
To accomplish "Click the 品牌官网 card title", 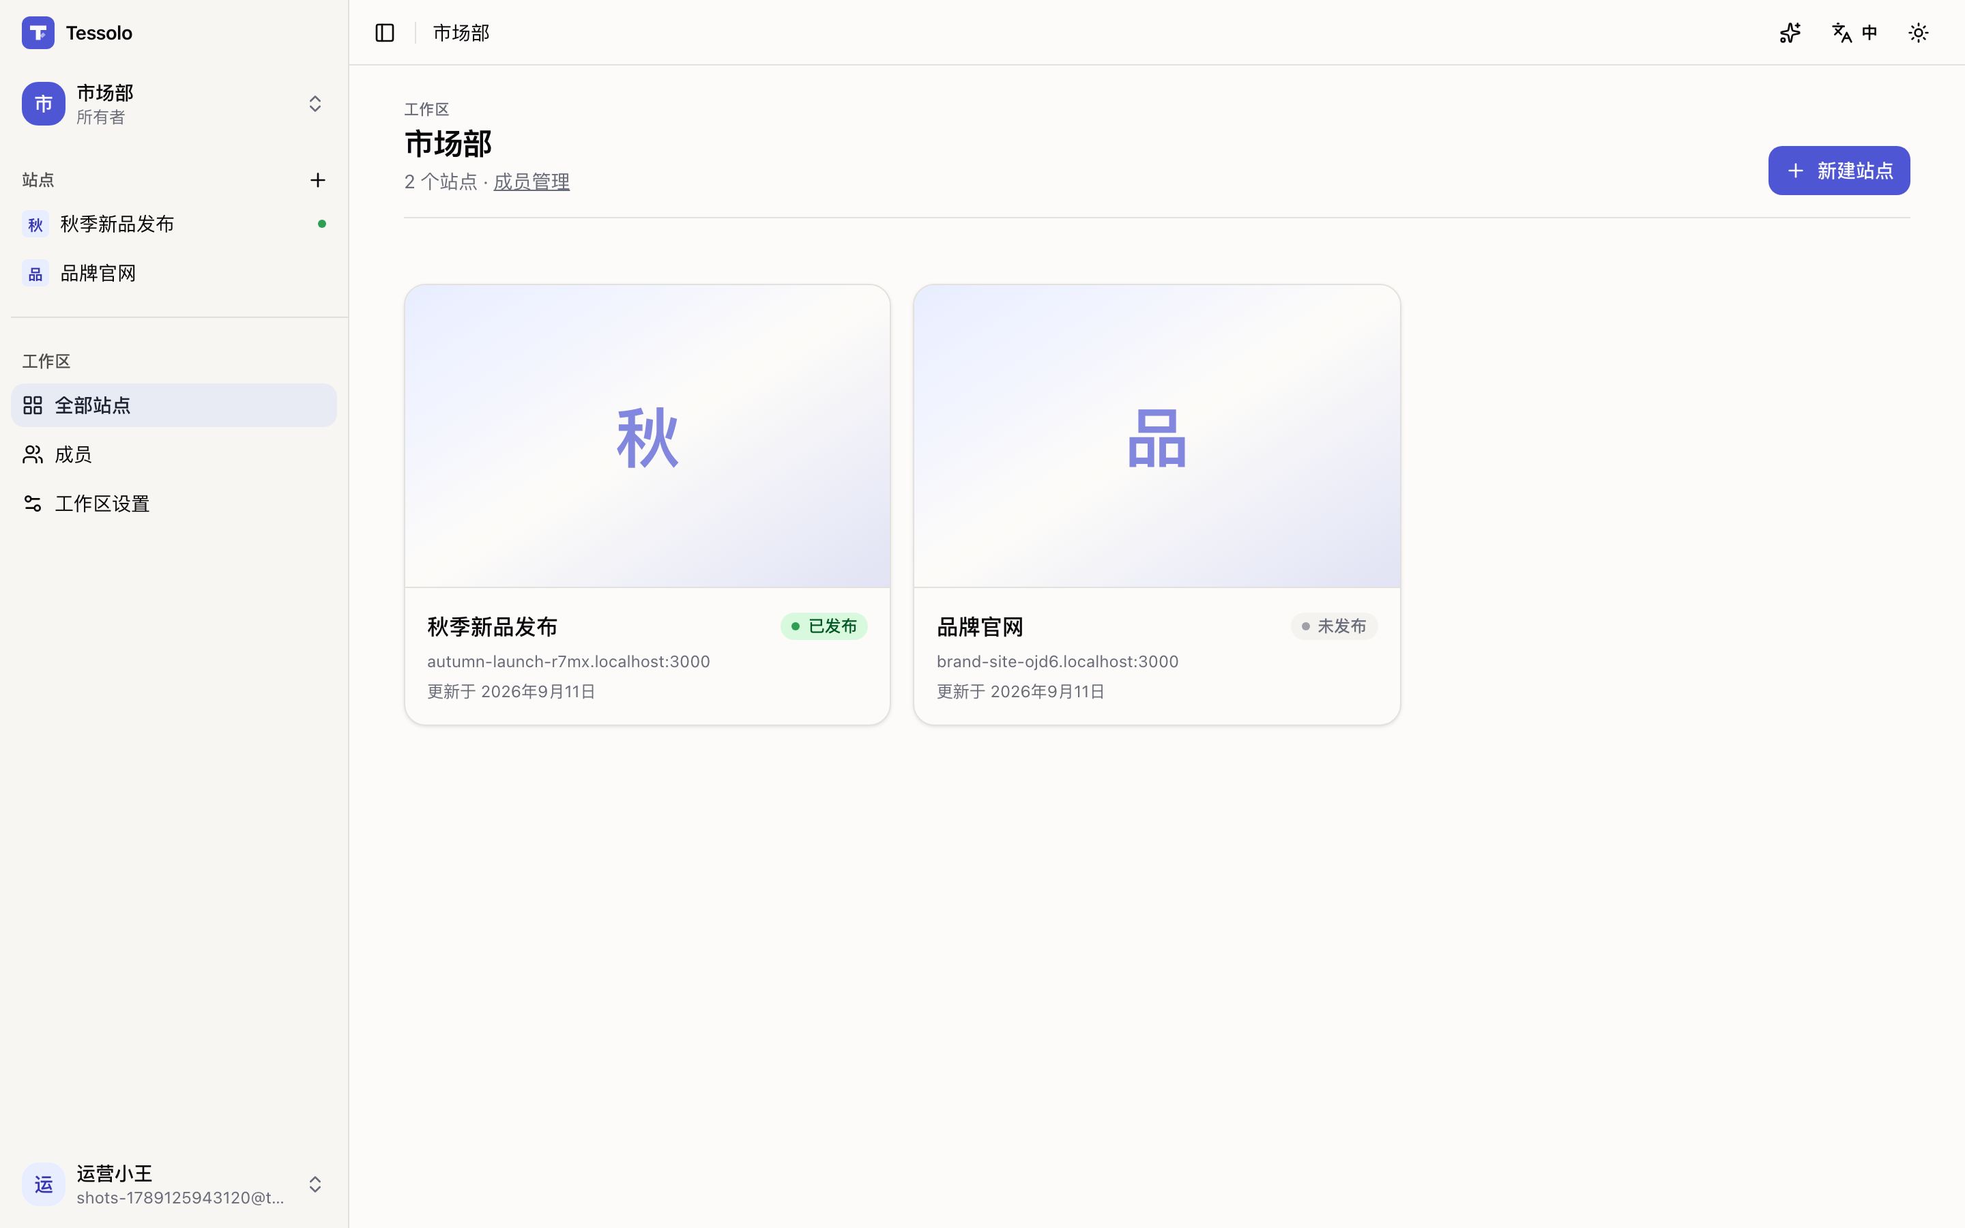I will 980,627.
